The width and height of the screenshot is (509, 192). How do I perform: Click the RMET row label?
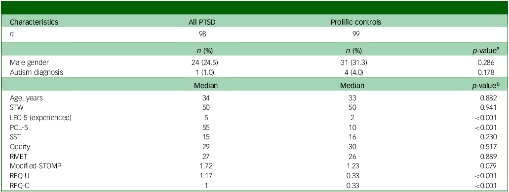pyautogui.click(x=19, y=157)
